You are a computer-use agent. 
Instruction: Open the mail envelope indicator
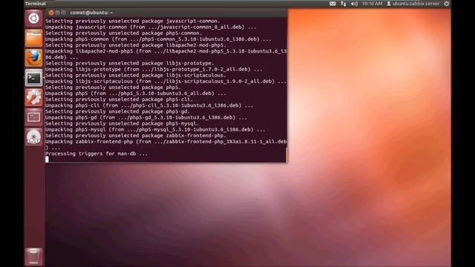coord(332,4)
